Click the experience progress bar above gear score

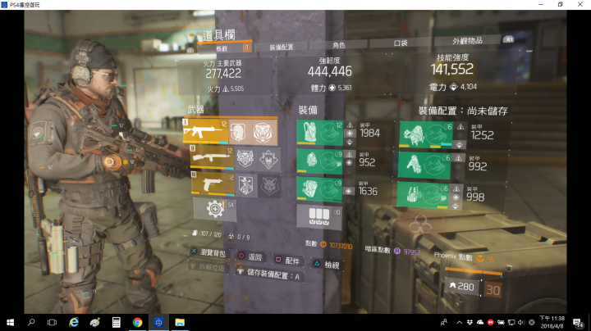[x=474, y=271]
